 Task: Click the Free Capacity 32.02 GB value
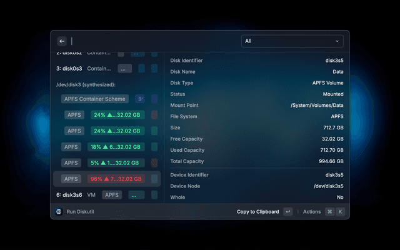coord(332,139)
